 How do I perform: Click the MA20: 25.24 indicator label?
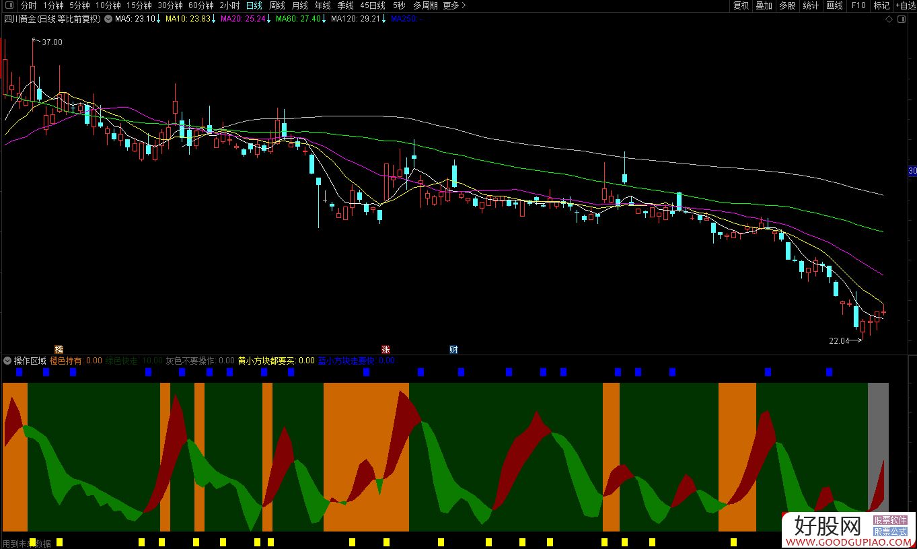pyautogui.click(x=245, y=19)
